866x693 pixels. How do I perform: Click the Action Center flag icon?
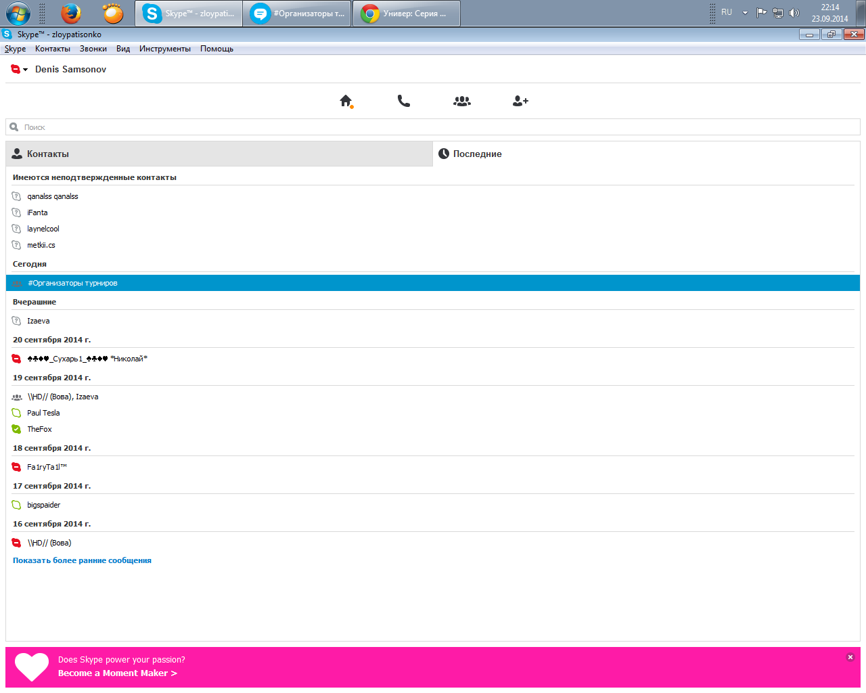[x=761, y=13]
